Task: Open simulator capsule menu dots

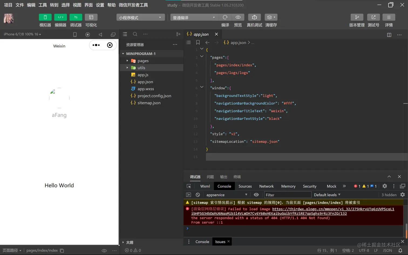Action: click(x=96, y=45)
